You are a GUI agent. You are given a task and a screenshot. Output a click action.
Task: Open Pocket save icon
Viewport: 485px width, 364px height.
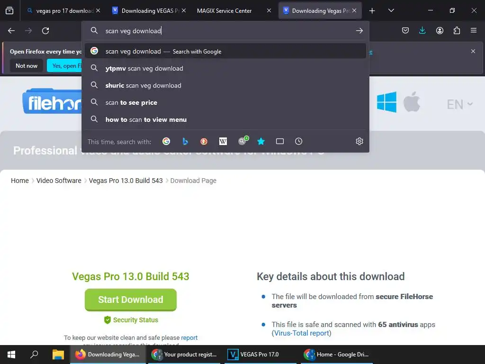coord(405,30)
